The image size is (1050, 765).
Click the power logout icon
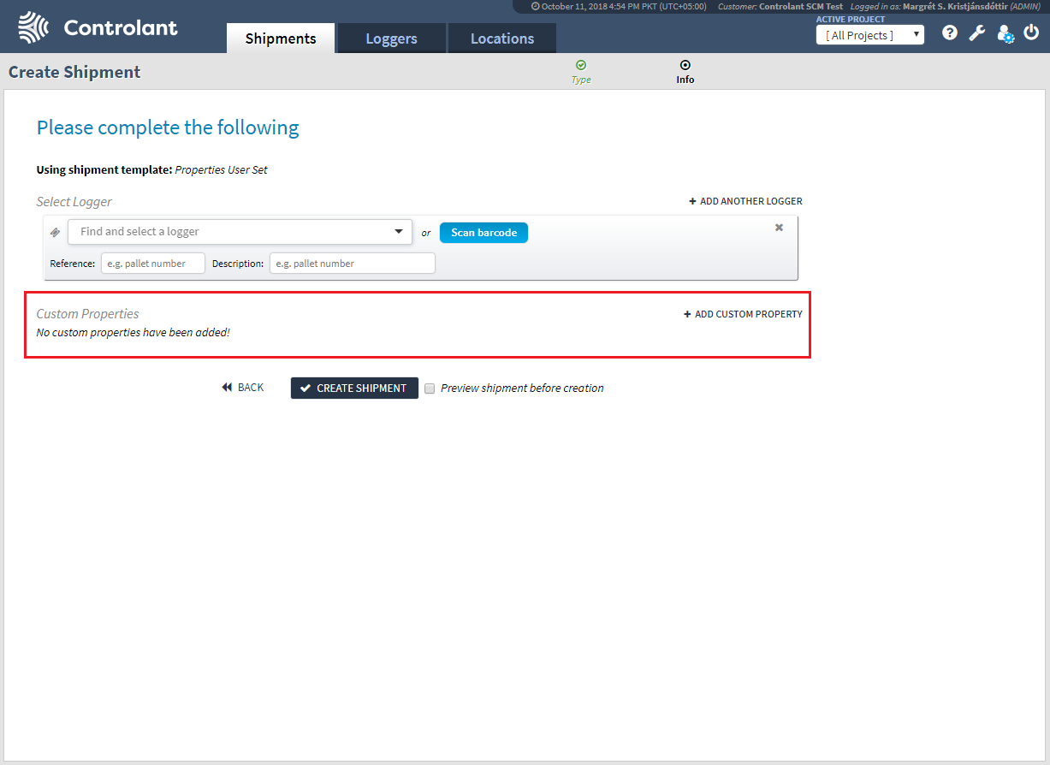click(x=1031, y=33)
